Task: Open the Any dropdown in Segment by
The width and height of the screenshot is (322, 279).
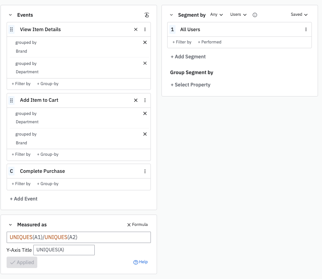Action: point(216,15)
